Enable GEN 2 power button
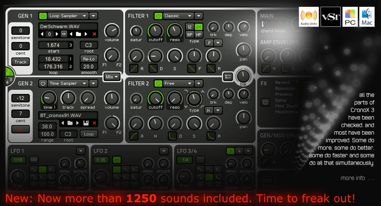 (43, 83)
